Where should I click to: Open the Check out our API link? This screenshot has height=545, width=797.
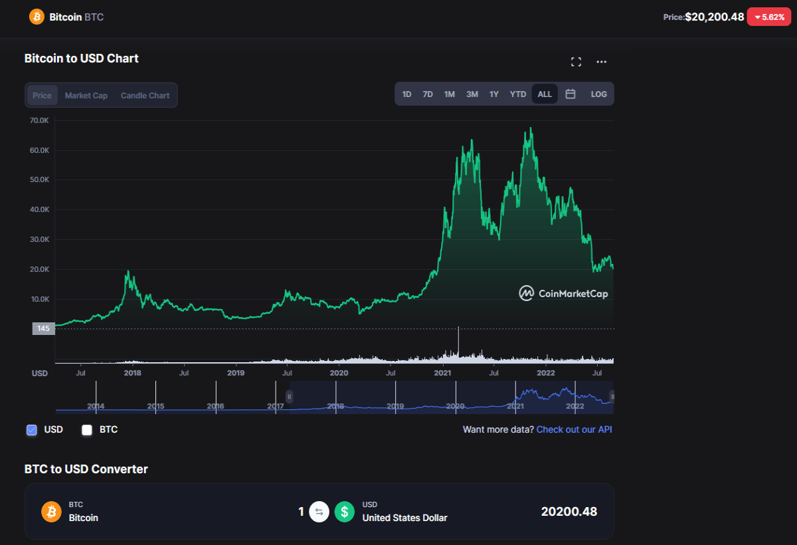click(575, 429)
